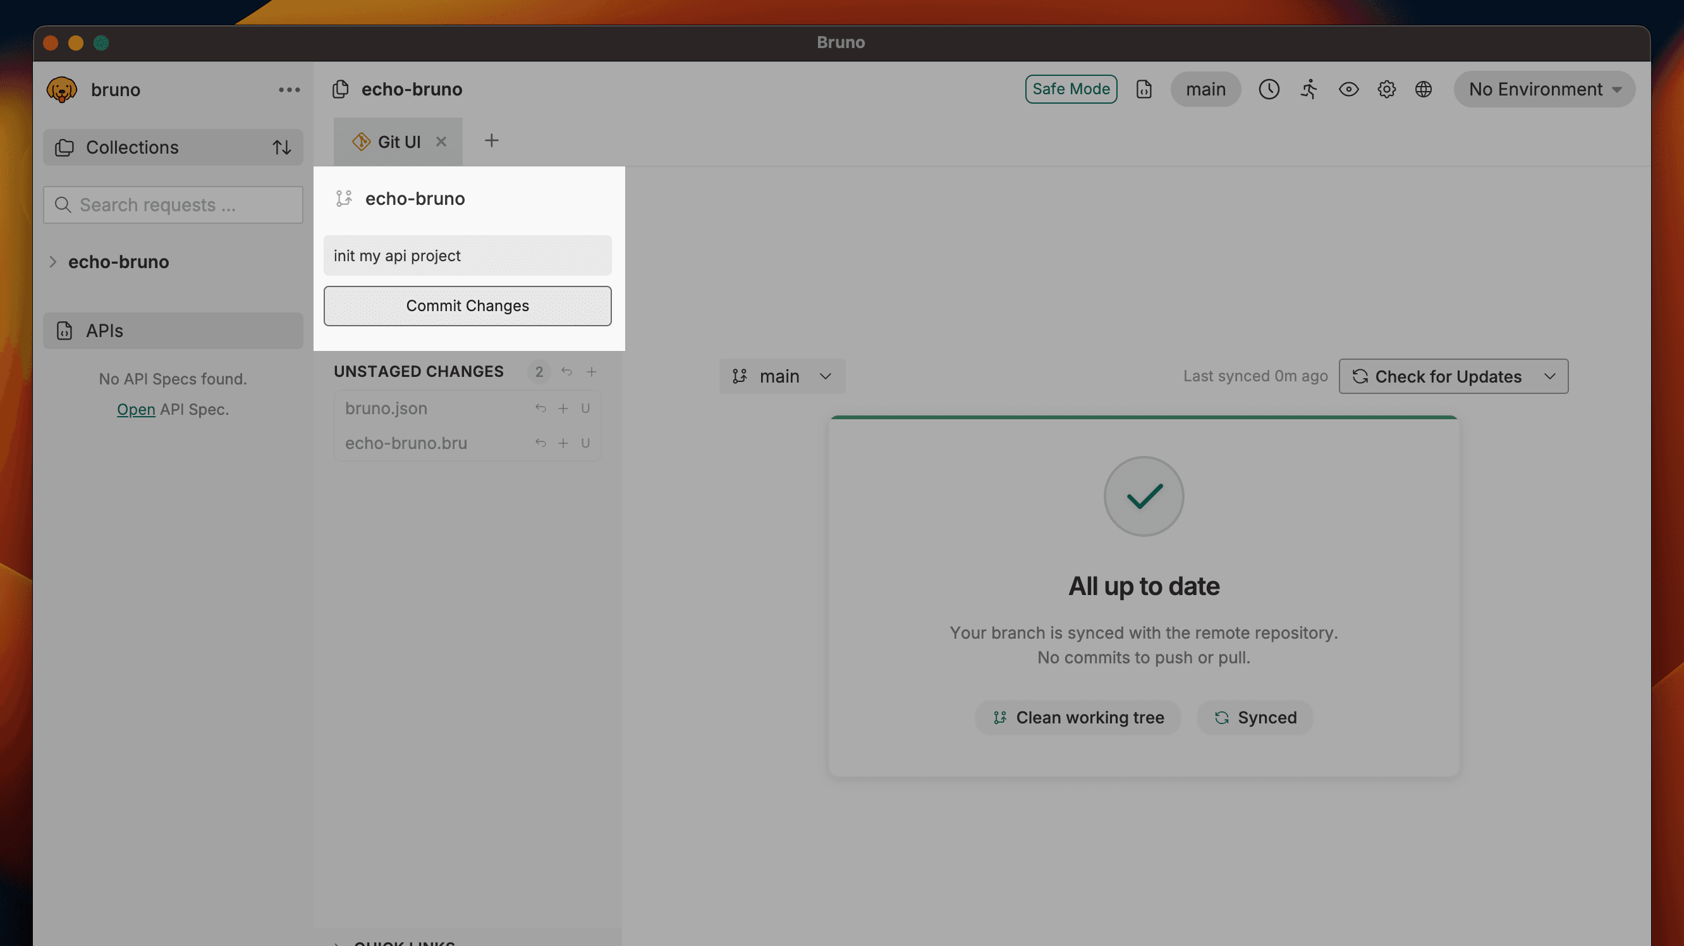Open app preferences via gear icon
Image resolution: width=1684 pixels, height=946 pixels.
[x=1386, y=90]
